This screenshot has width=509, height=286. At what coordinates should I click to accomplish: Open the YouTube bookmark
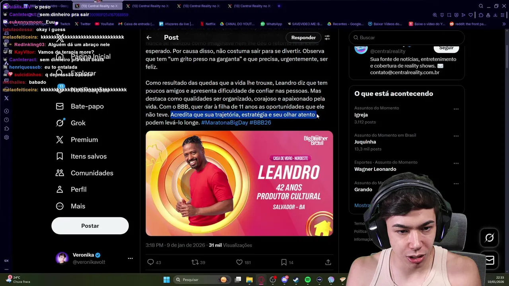click(x=104, y=24)
